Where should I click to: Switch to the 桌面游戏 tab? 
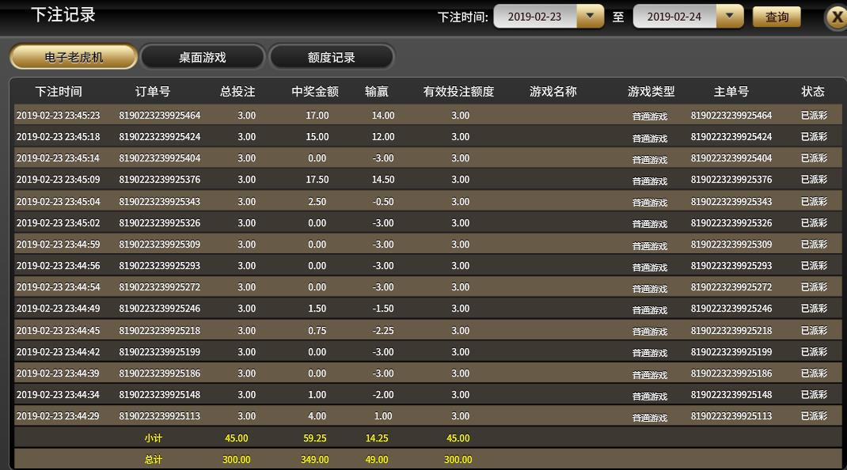(x=203, y=57)
